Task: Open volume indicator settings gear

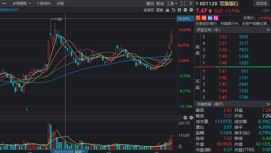Action: (191, 118)
